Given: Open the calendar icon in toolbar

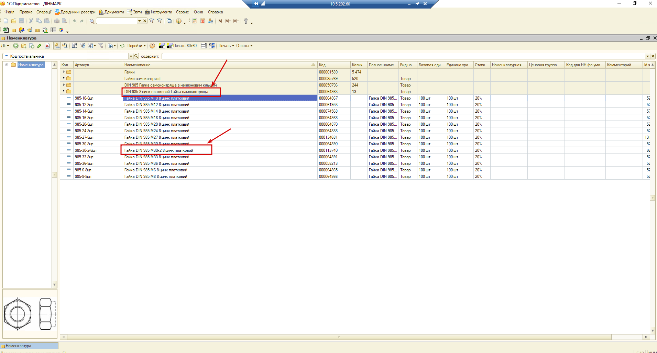Looking at the screenshot, I should tap(202, 21).
